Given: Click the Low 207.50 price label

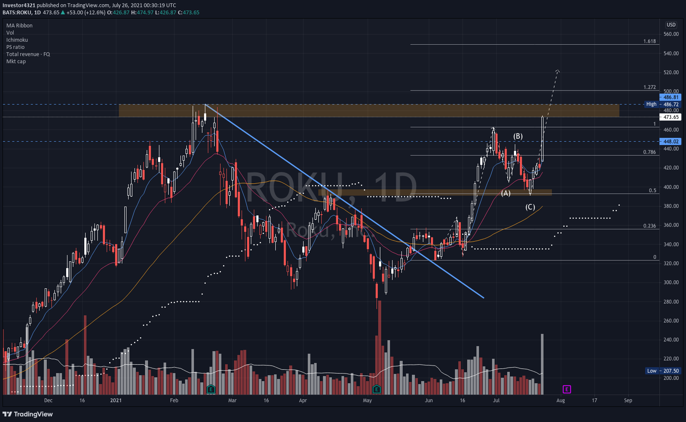Looking at the screenshot, I should click(x=663, y=371).
